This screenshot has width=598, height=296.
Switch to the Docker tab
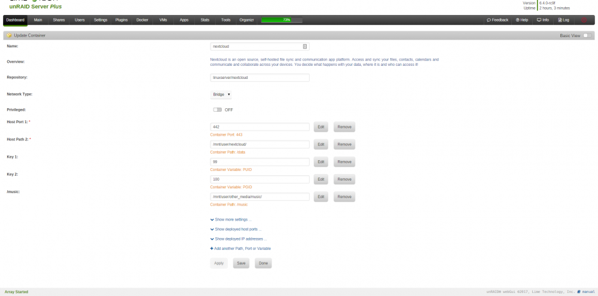tap(142, 20)
